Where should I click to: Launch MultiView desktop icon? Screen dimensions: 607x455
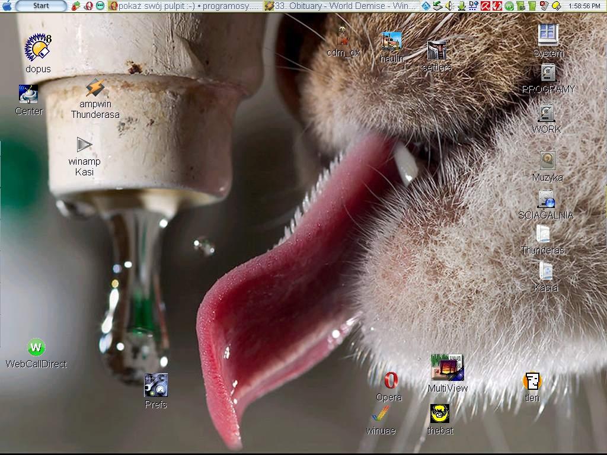pyautogui.click(x=448, y=373)
